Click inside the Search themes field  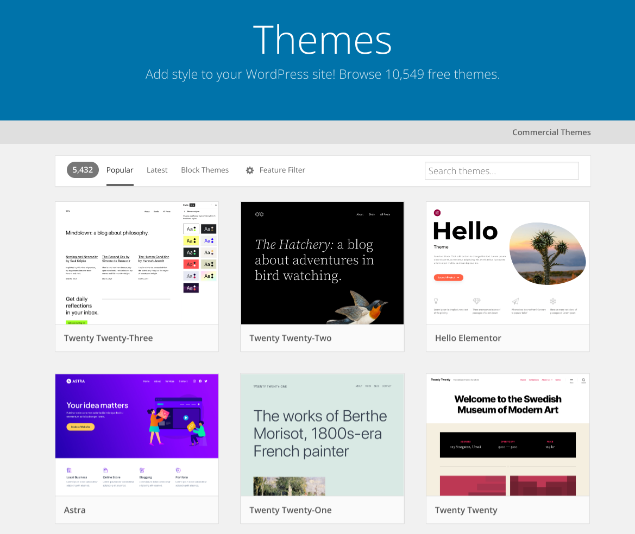(x=501, y=170)
